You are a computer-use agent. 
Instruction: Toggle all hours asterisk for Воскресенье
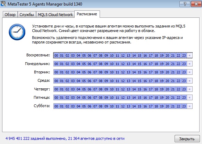(190, 56)
